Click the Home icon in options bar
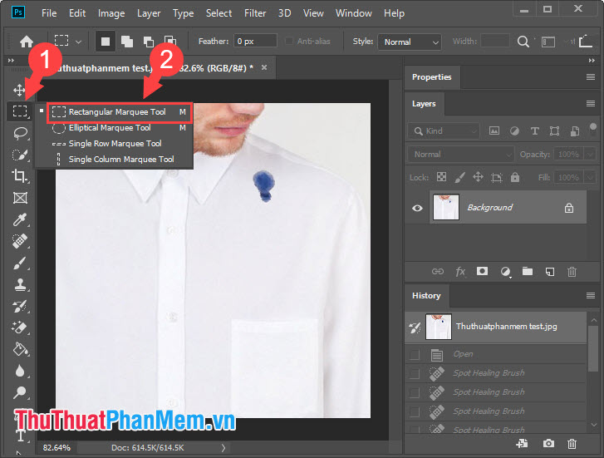604x458 pixels. click(27, 42)
